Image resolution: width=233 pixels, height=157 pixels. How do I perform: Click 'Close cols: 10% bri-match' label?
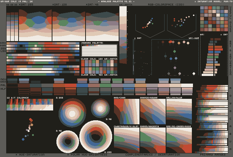coord(99,59)
